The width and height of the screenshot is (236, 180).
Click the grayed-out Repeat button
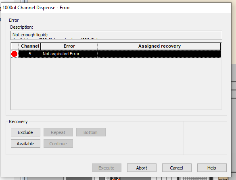[58, 132]
